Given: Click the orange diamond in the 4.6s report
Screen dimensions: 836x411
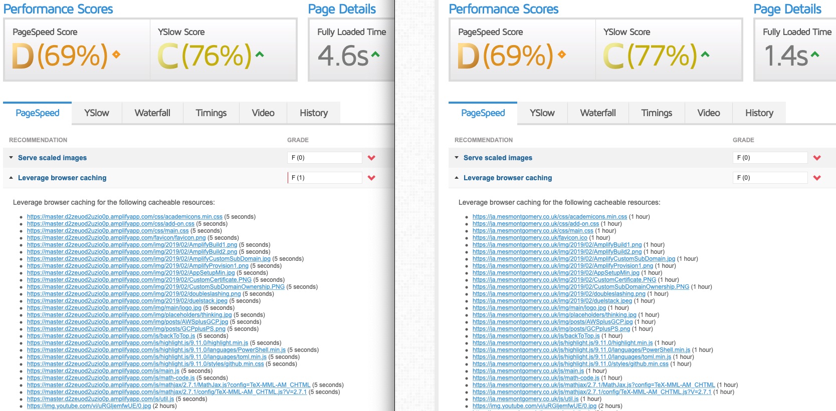Looking at the screenshot, I should pos(116,55).
